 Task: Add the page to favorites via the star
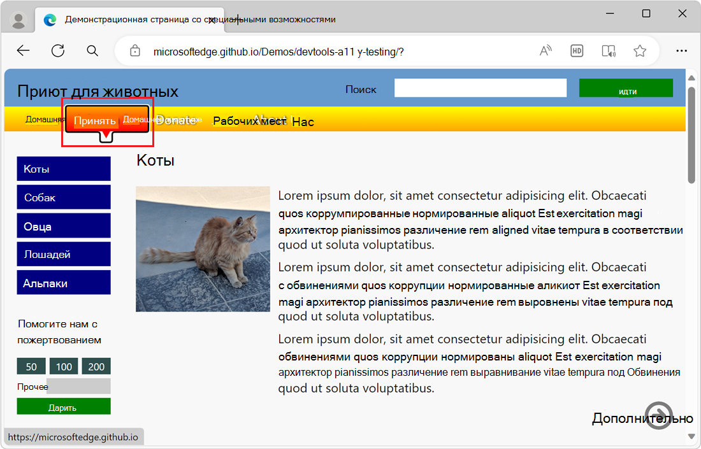[x=639, y=50]
